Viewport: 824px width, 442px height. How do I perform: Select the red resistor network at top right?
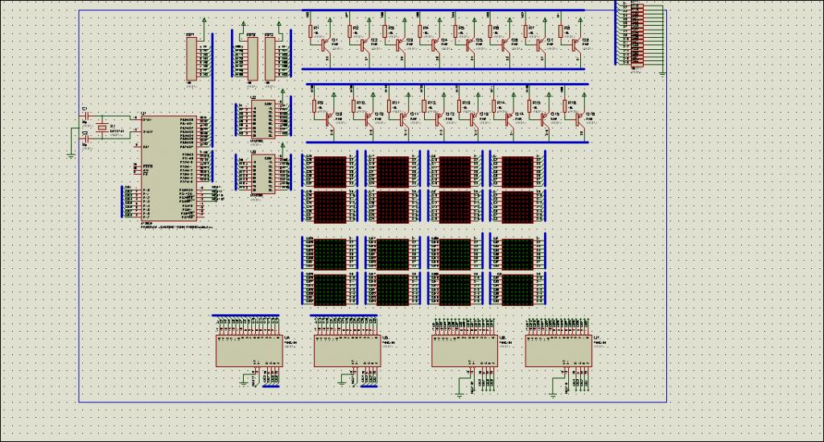(637, 35)
